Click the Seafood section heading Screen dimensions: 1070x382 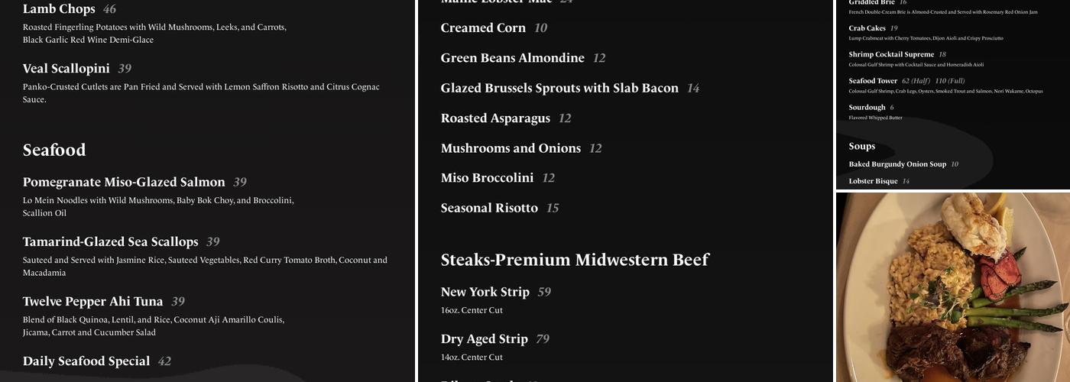(x=54, y=150)
